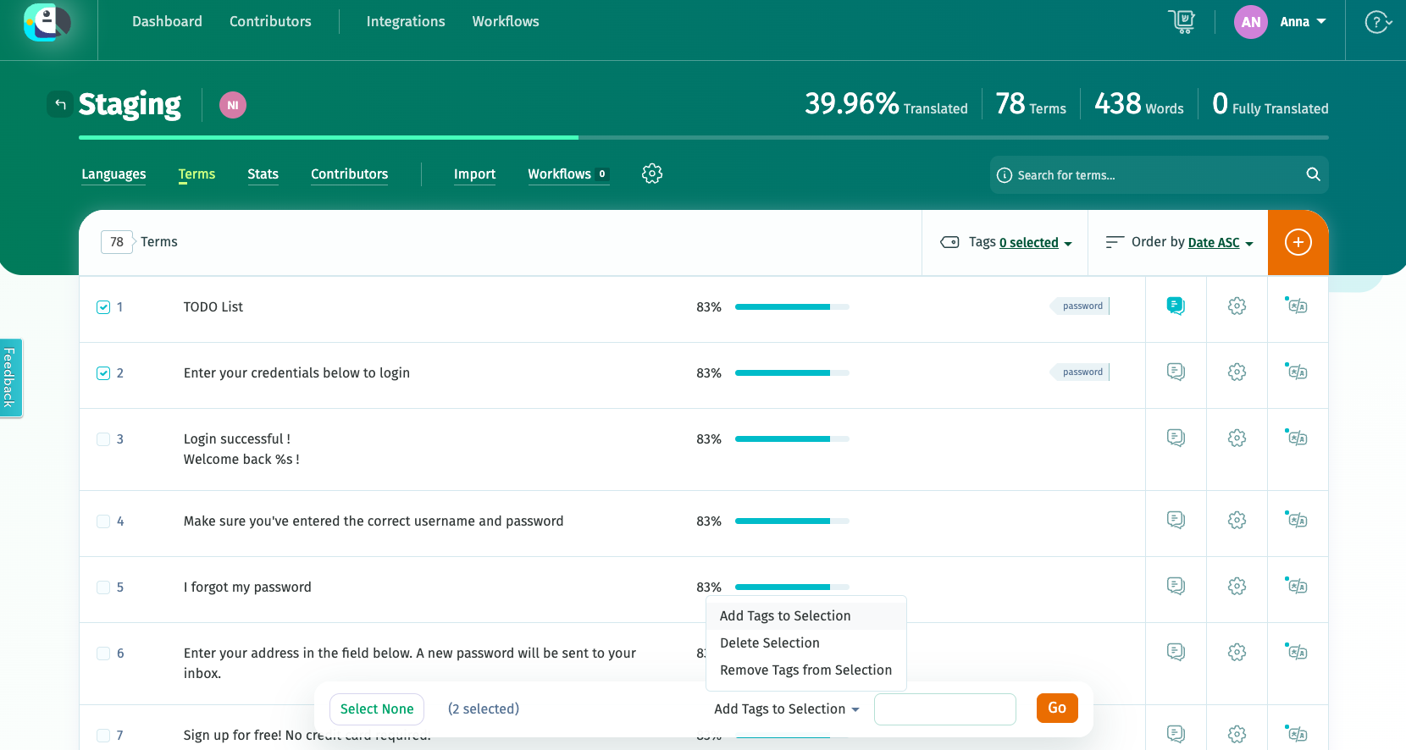Focus the tag name input next to Go
The height and width of the screenshot is (750, 1406).
(x=945, y=709)
